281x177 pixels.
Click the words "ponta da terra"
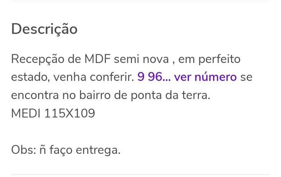tap(169, 96)
